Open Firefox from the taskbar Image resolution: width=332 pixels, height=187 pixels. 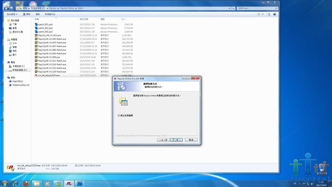(26, 184)
